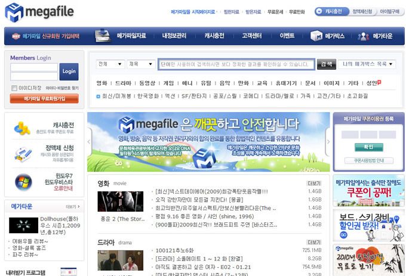The width and height of the screenshot is (406, 276).
Task: Expand 영화 section 더보기
Action: point(314,184)
